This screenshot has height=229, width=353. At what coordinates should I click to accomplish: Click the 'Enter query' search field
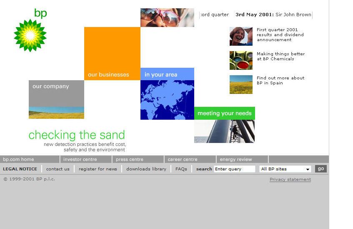pyautogui.click(x=234, y=169)
